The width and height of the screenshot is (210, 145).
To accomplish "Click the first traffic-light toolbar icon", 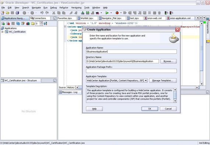I will [166, 13].
